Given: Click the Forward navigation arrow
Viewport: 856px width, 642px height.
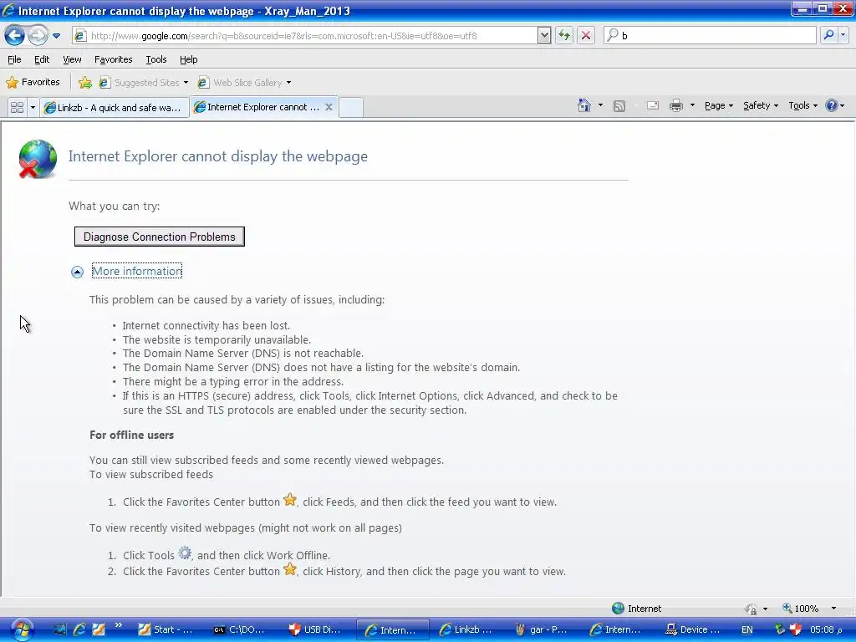Looking at the screenshot, I should [38, 35].
